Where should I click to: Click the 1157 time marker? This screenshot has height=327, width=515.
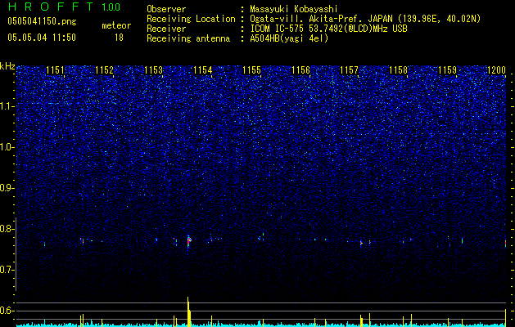(349, 70)
